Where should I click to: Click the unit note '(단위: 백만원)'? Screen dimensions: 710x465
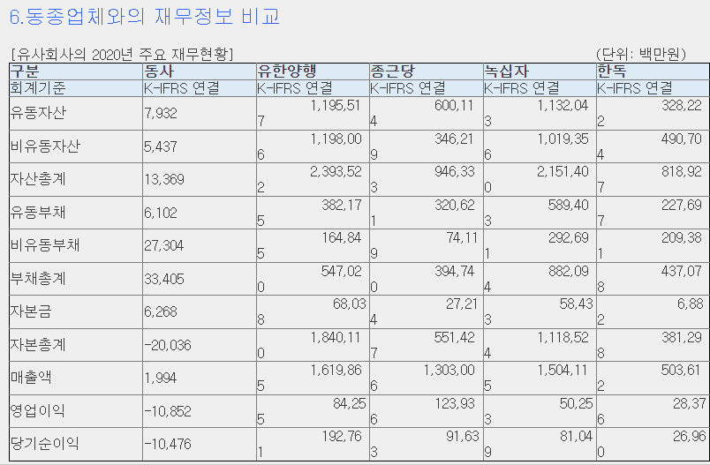(x=641, y=55)
